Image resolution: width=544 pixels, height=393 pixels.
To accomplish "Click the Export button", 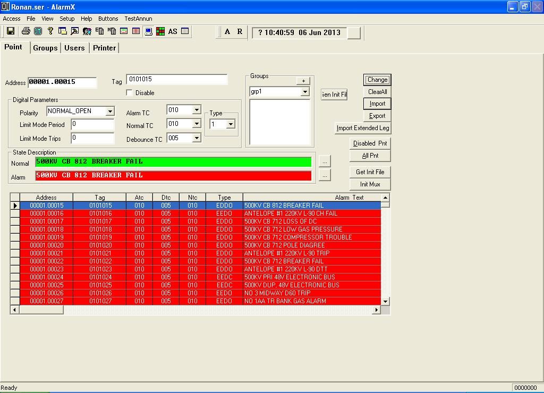I will click(x=378, y=116).
